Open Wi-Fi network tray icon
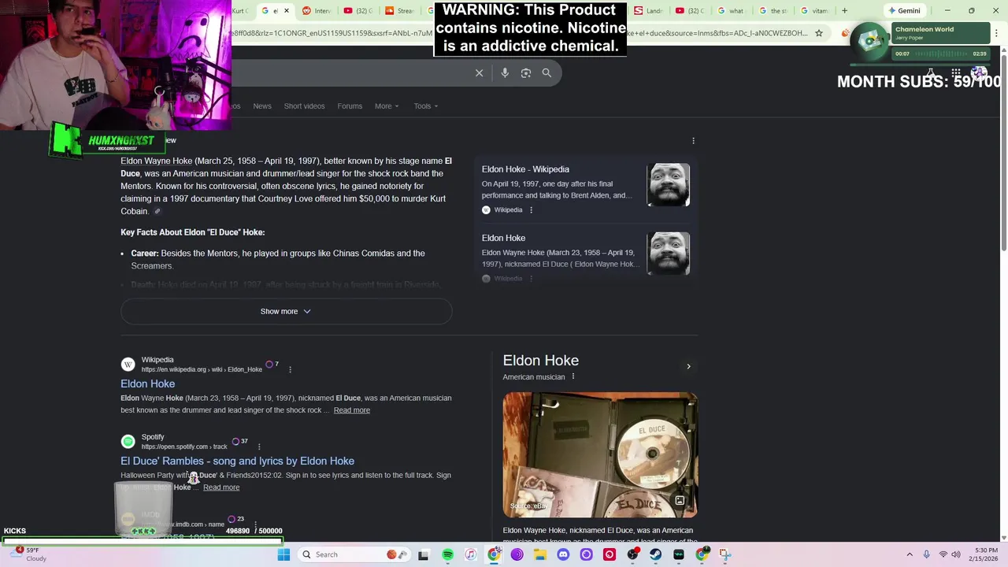Viewport: 1008px width, 567px height. point(943,554)
